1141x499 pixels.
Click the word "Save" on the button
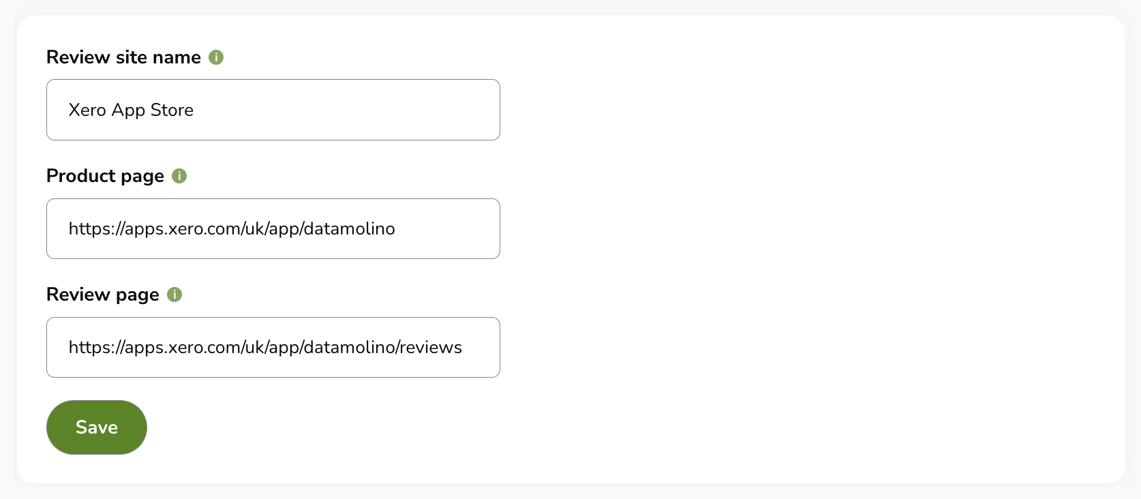click(97, 427)
